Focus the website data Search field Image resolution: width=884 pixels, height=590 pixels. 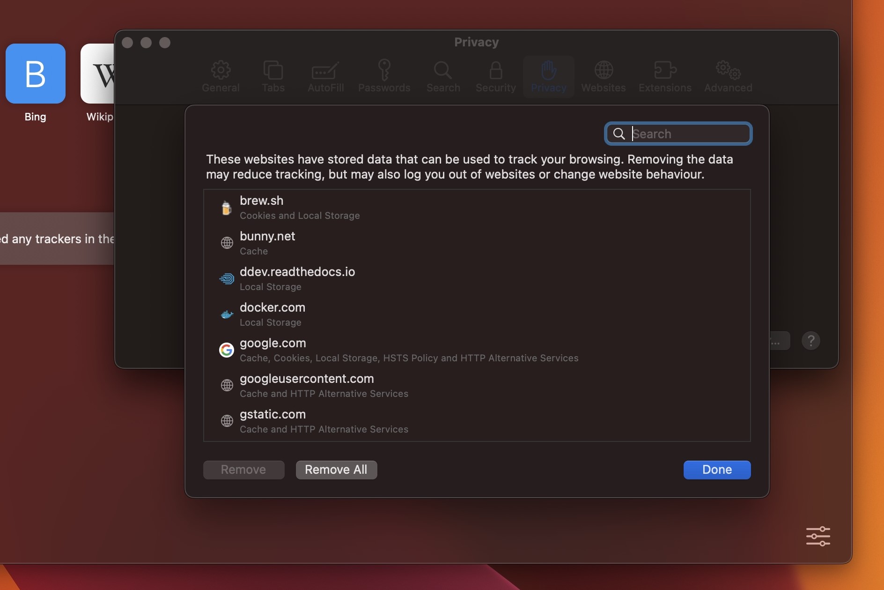coord(688,134)
